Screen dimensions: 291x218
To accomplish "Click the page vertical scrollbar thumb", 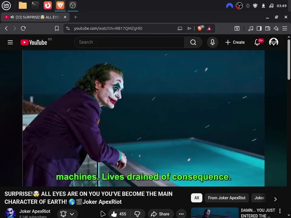I will point(289,60).
